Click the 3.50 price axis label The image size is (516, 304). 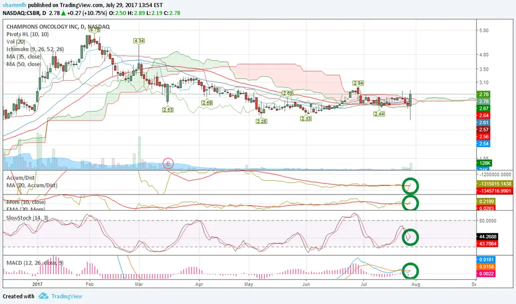click(484, 69)
